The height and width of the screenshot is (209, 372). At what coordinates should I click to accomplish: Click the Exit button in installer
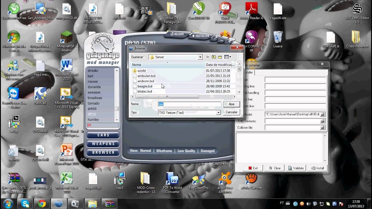coord(253,168)
